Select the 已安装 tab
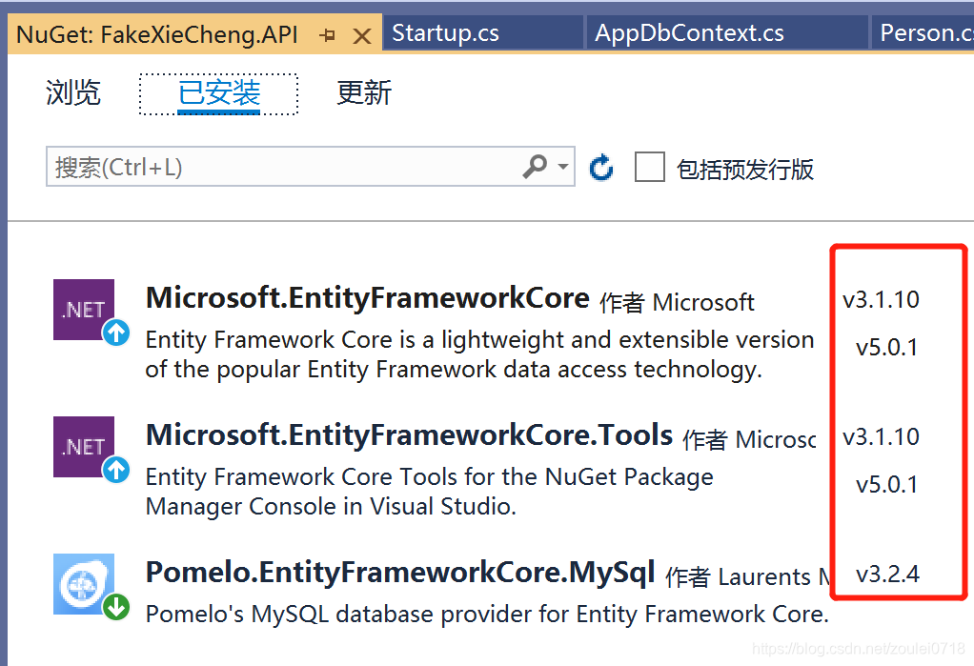 coord(219,92)
